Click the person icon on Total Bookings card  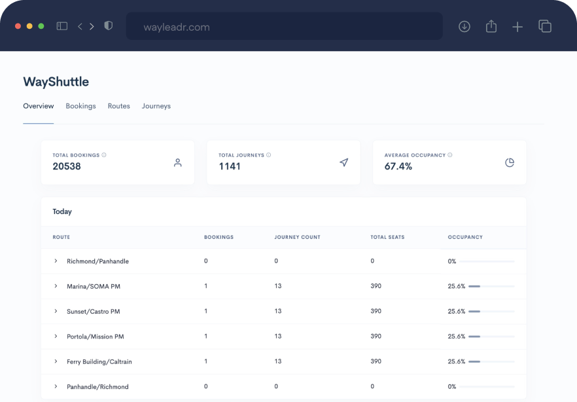pos(178,162)
